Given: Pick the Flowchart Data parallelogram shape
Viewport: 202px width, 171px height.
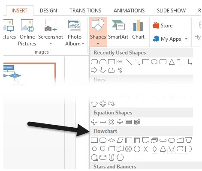Looking at the screenshot, I should coord(120,140).
